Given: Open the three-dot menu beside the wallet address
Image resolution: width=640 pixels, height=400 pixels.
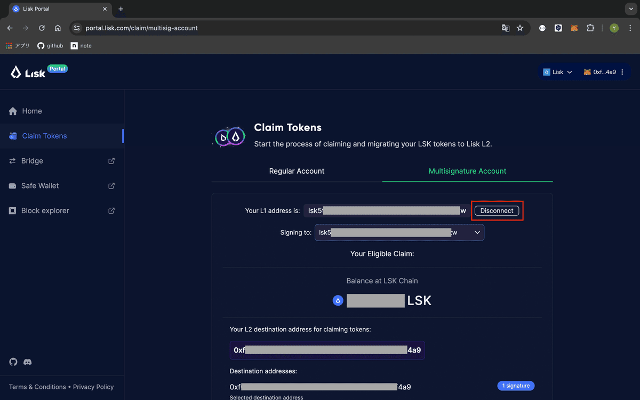Looking at the screenshot, I should pyautogui.click(x=622, y=72).
